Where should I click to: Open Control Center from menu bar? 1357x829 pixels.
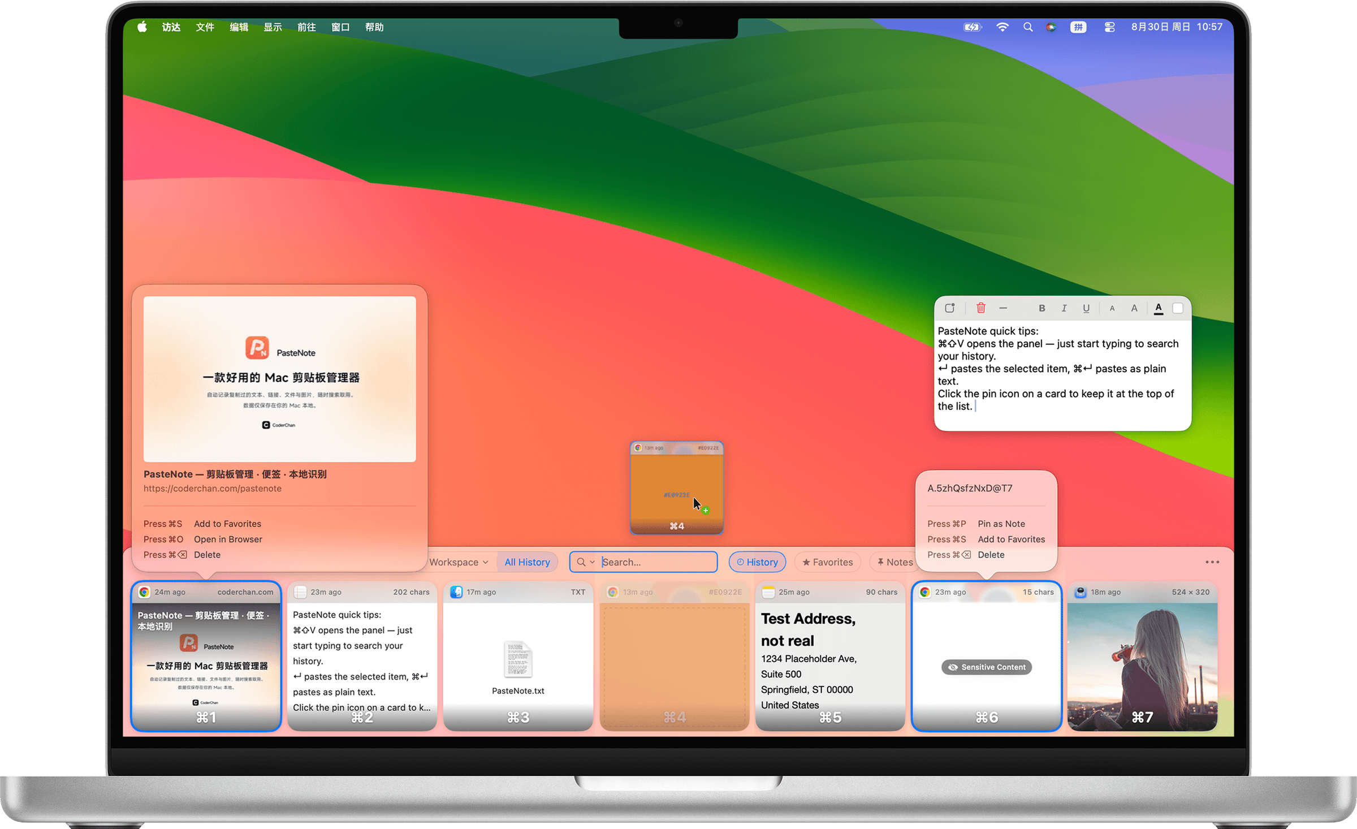[1109, 27]
